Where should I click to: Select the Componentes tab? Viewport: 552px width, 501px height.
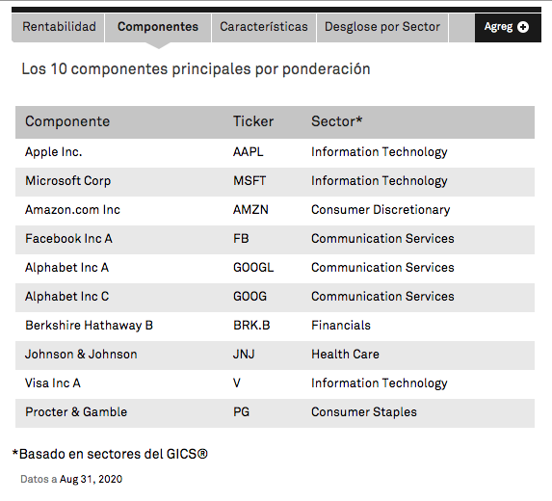click(x=158, y=28)
